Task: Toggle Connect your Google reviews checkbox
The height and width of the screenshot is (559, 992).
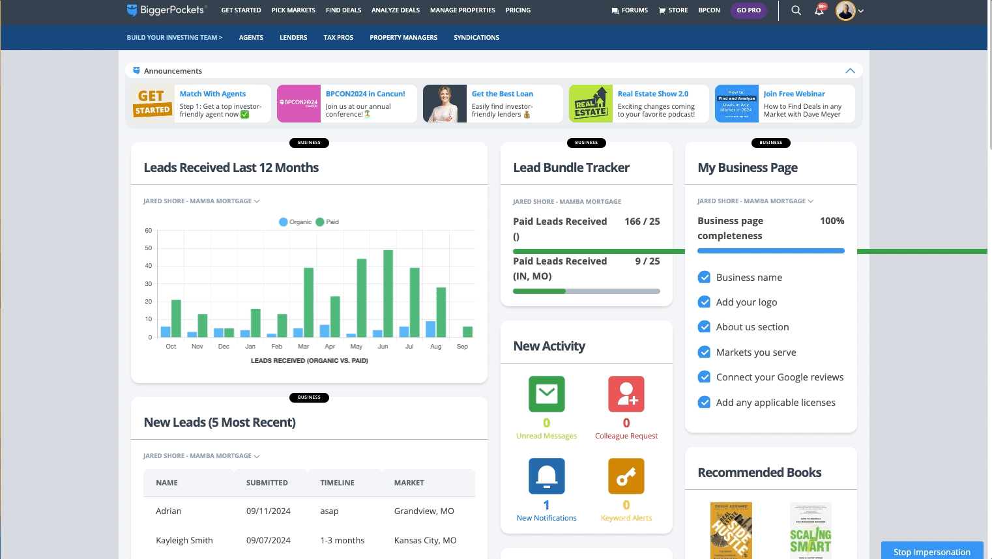Action: (704, 377)
